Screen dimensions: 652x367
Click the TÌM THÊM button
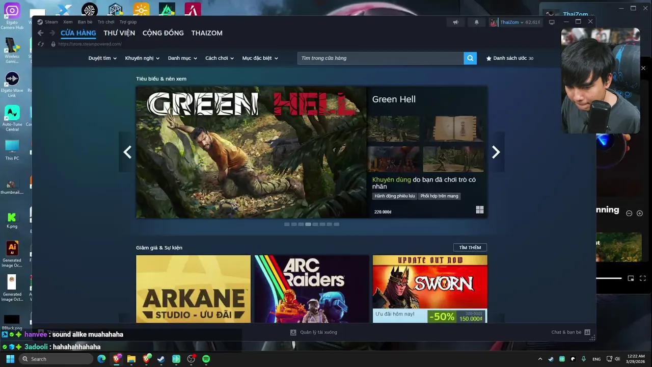(x=470, y=247)
